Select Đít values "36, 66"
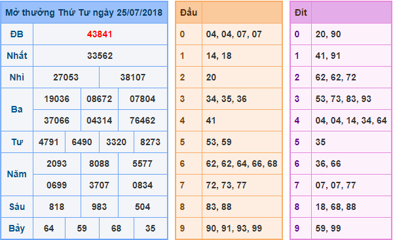Viewport: 393px width, 240px height. pyautogui.click(x=328, y=163)
